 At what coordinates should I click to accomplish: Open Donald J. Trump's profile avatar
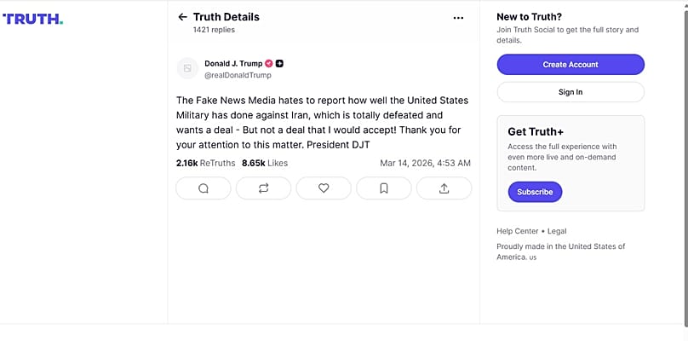187,68
